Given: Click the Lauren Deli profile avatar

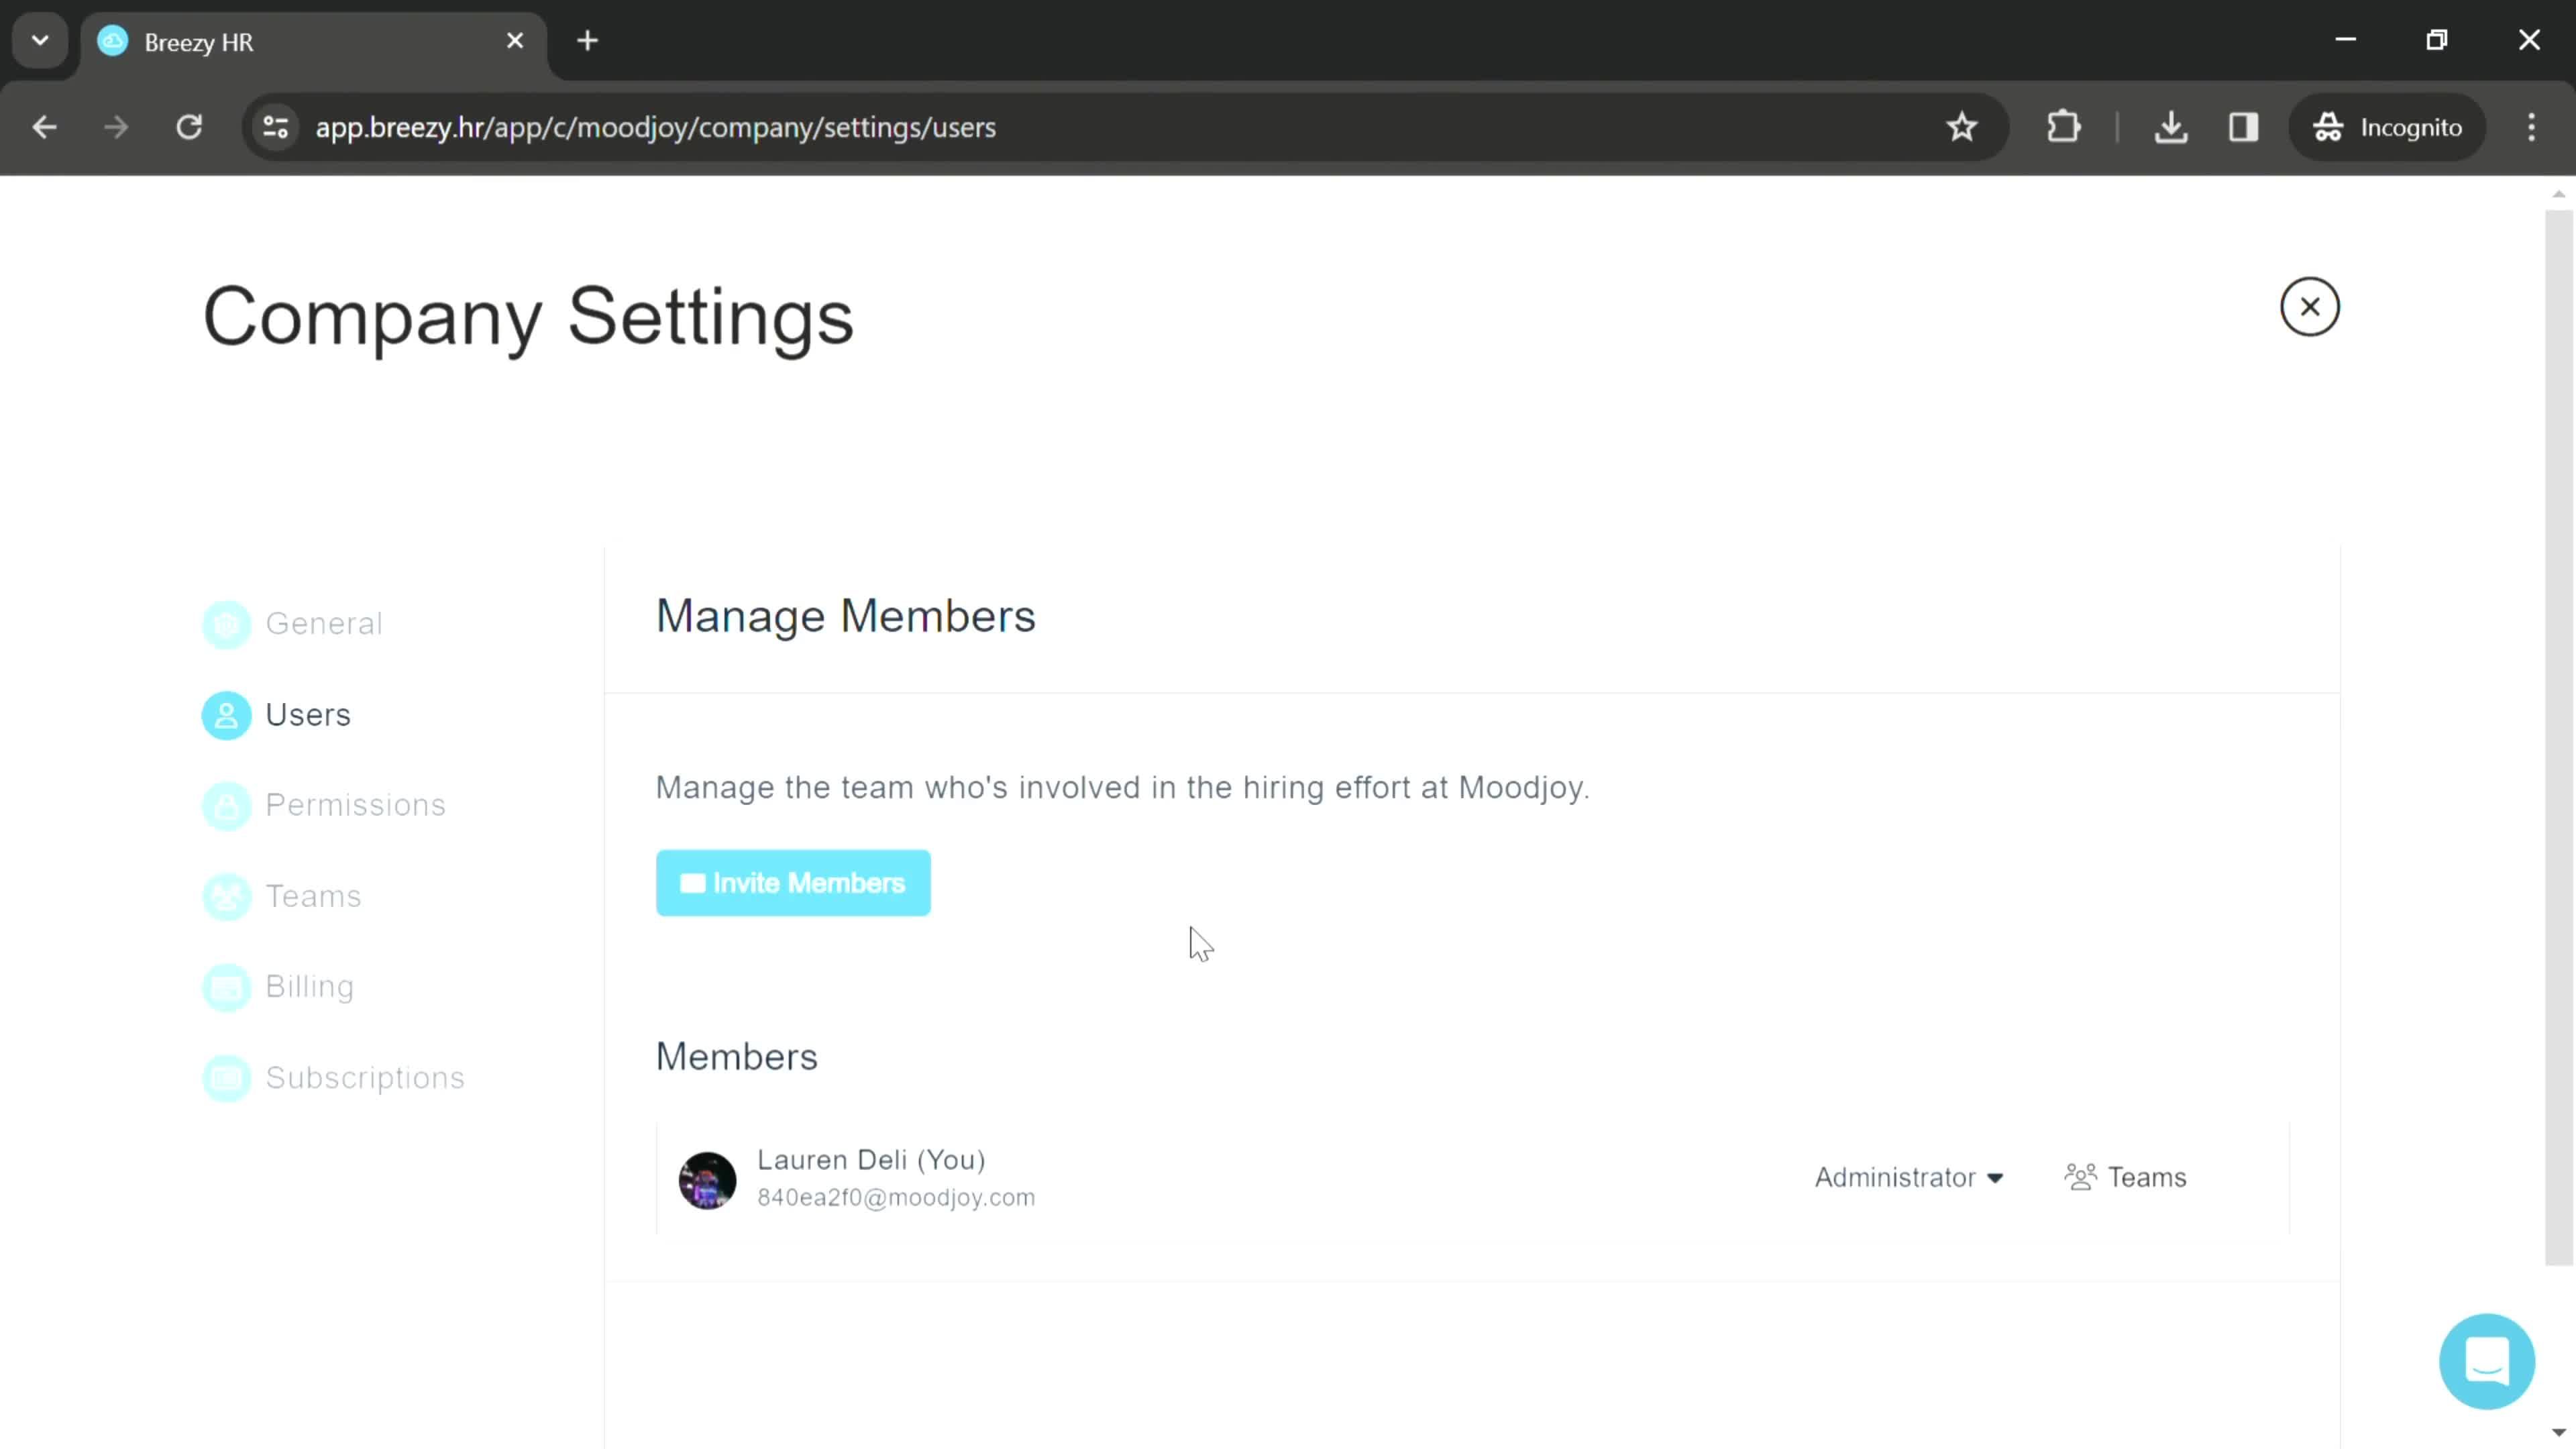Looking at the screenshot, I should [706, 1178].
